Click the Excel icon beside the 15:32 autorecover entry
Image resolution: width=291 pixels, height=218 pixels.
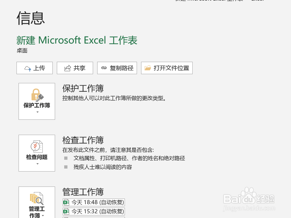tap(66, 211)
